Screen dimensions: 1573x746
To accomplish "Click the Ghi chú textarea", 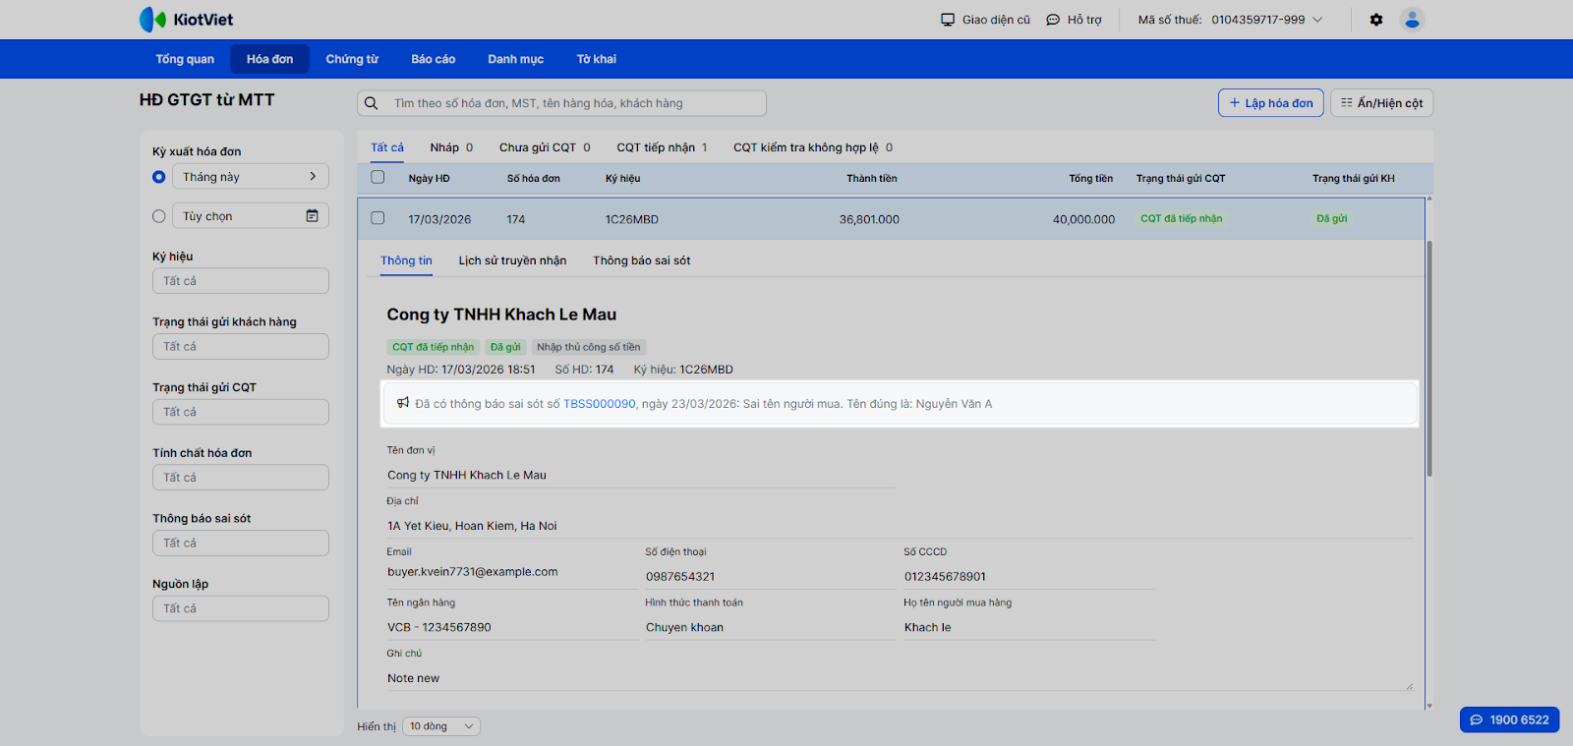I will pos(900,678).
